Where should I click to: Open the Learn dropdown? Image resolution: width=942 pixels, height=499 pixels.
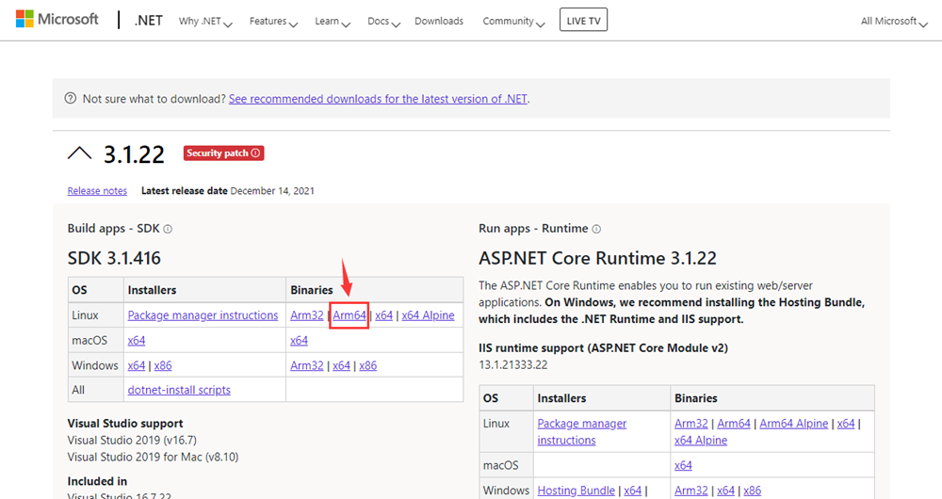point(333,21)
